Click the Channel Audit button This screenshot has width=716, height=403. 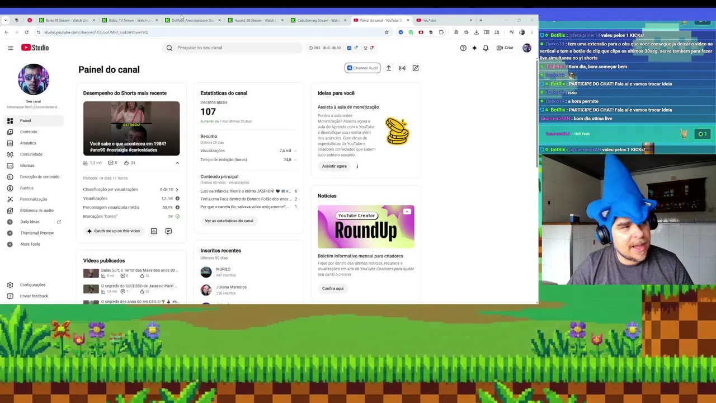pyautogui.click(x=362, y=68)
